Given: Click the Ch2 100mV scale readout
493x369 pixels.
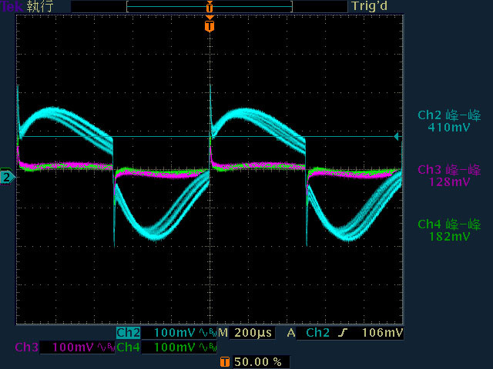Looking at the screenshot, I should pos(175,333).
